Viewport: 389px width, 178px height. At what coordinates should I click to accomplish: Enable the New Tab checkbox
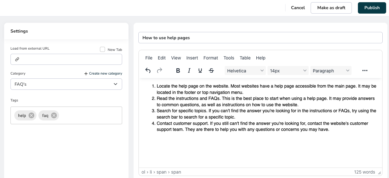coord(102,49)
